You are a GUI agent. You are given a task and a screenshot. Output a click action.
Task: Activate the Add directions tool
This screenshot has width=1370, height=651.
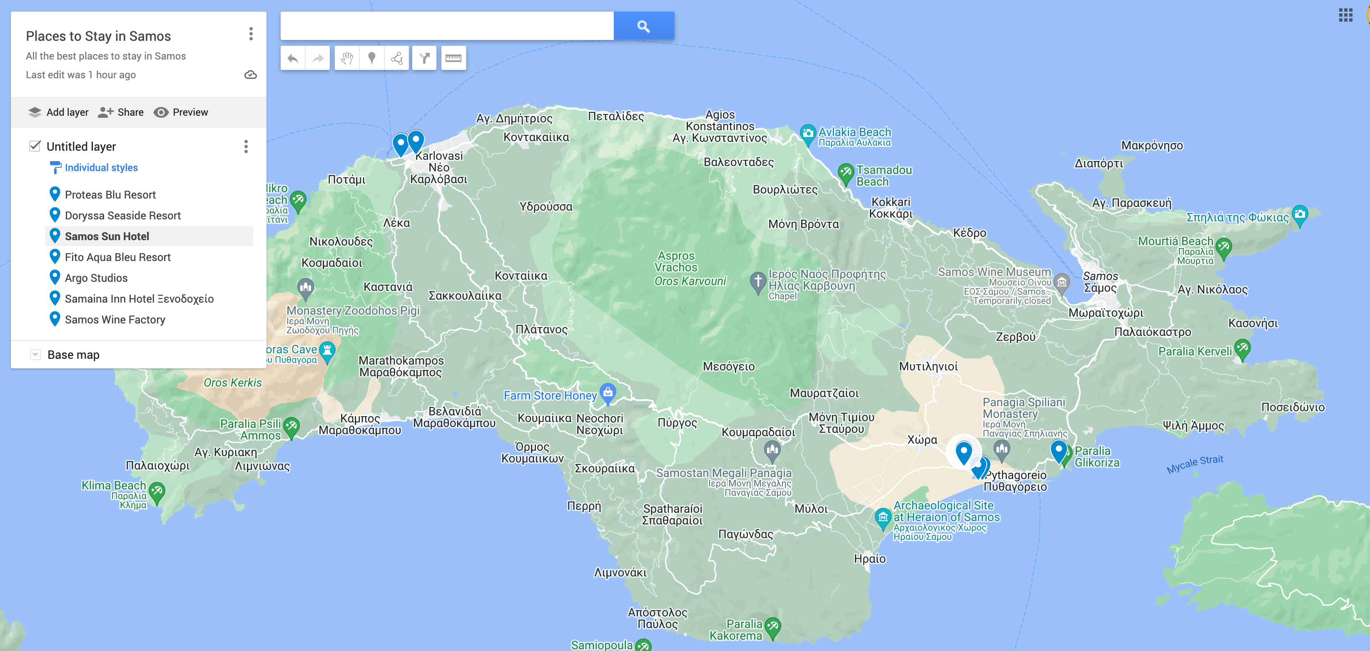point(424,58)
